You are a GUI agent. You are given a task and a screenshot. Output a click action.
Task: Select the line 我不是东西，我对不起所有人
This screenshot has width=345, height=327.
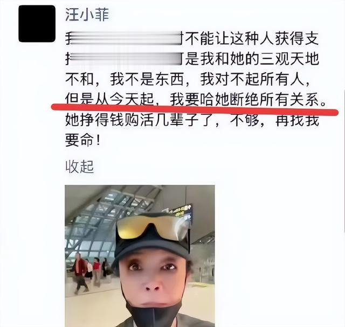click(x=188, y=79)
